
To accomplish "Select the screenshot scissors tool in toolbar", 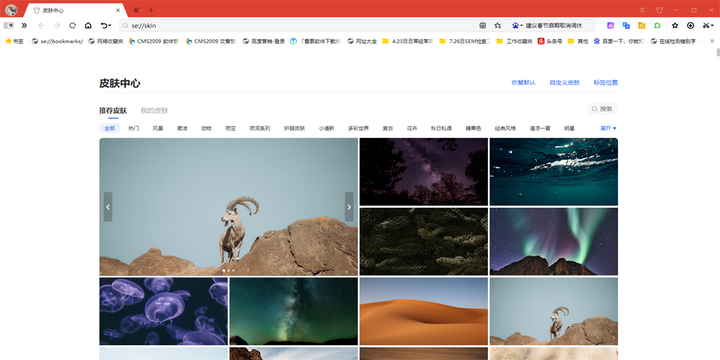I will pyautogui.click(x=706, y=26).
